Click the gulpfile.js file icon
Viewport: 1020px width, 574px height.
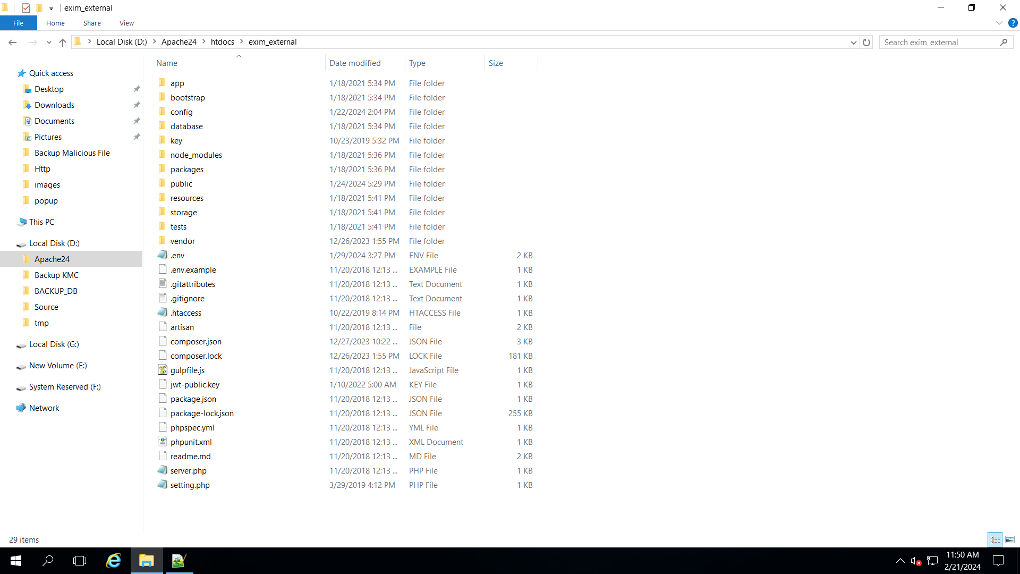tap(163, 370)
